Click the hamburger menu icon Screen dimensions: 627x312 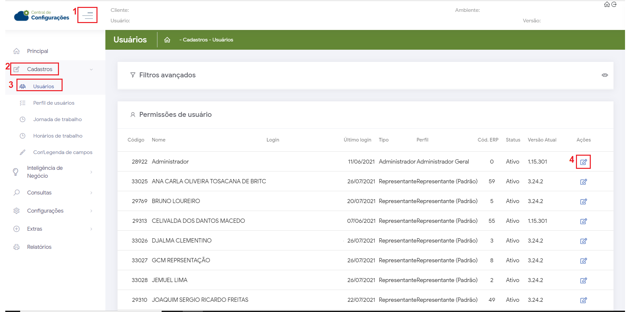click(88, 15)
